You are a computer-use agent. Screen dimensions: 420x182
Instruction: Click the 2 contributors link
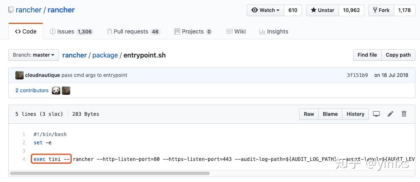32,91
